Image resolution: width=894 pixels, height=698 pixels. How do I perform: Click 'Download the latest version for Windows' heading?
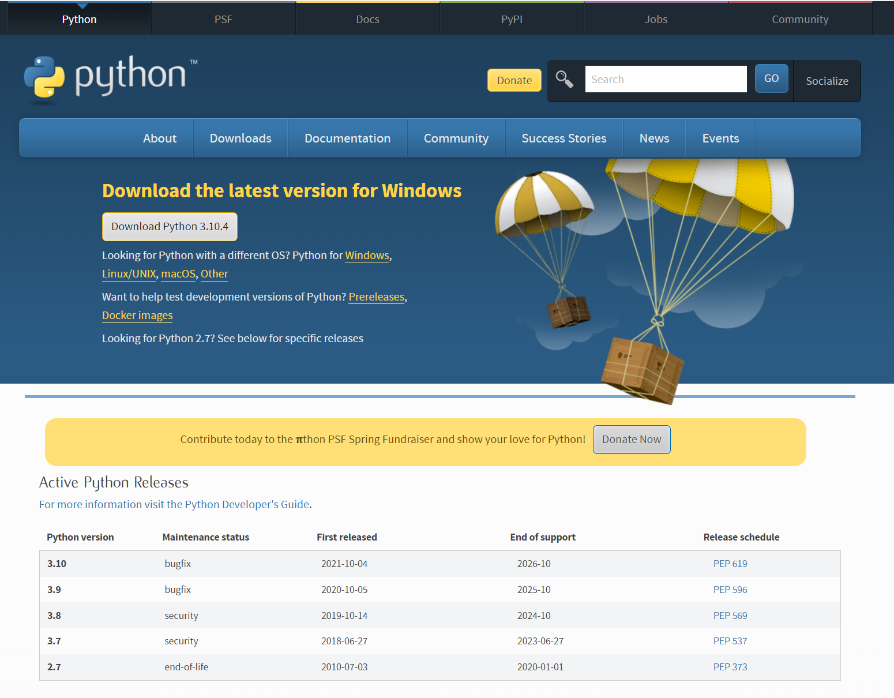(281, 190)
